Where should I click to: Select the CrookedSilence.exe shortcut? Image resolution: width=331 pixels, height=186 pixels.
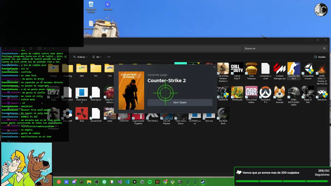(308, 71)
